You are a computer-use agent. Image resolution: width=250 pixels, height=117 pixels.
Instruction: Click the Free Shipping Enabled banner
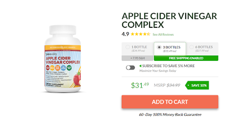pos(186,58)
